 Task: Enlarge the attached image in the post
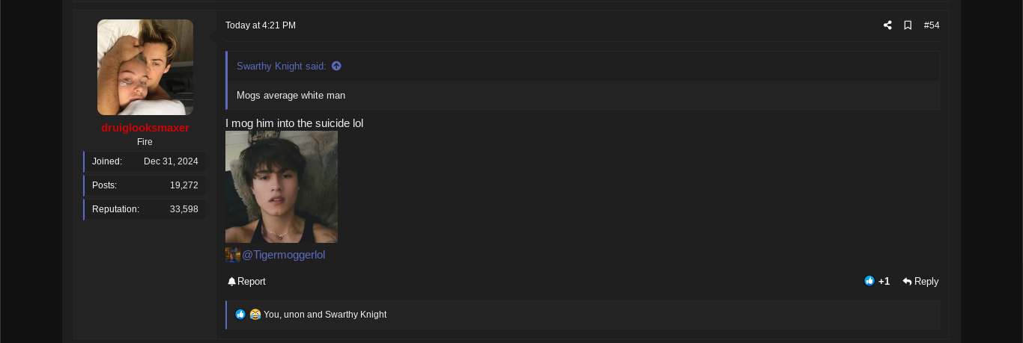click(x=282, y=187)
